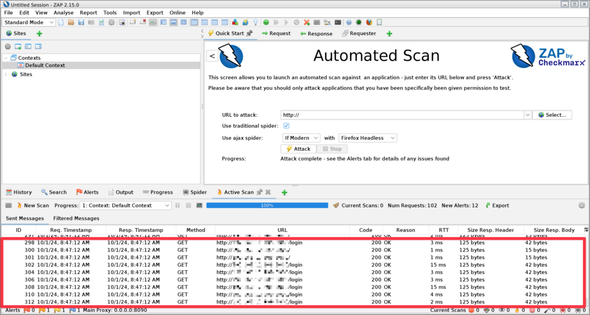The width and height of the screenshot is (590, 315).
Task: Click the circular target icon in the Sites panel toolbar
Action: point(7,47)
